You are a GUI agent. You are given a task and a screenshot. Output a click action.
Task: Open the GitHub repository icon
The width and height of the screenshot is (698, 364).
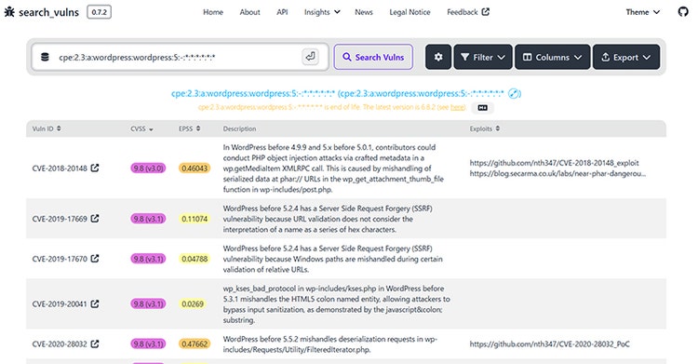coord(683,12)
